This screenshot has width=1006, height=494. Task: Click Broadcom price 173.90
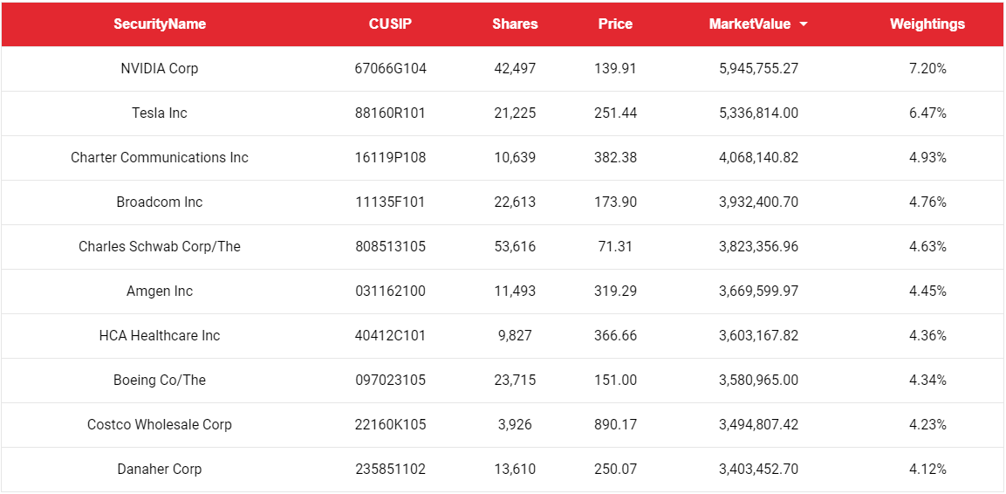pyautogui.click(x=615, y=202)
